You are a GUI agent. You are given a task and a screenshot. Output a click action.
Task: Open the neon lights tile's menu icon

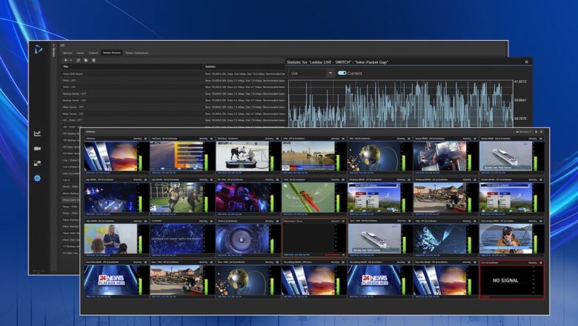(278, 180)
